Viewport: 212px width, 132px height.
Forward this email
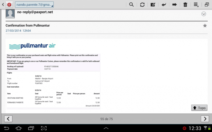pos(174,5)
